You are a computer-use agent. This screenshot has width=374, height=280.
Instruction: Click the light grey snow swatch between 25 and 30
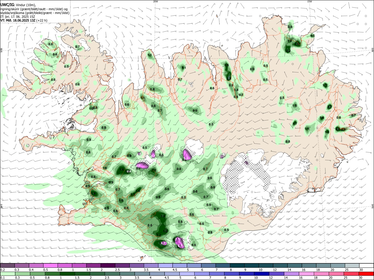(352, 265)
